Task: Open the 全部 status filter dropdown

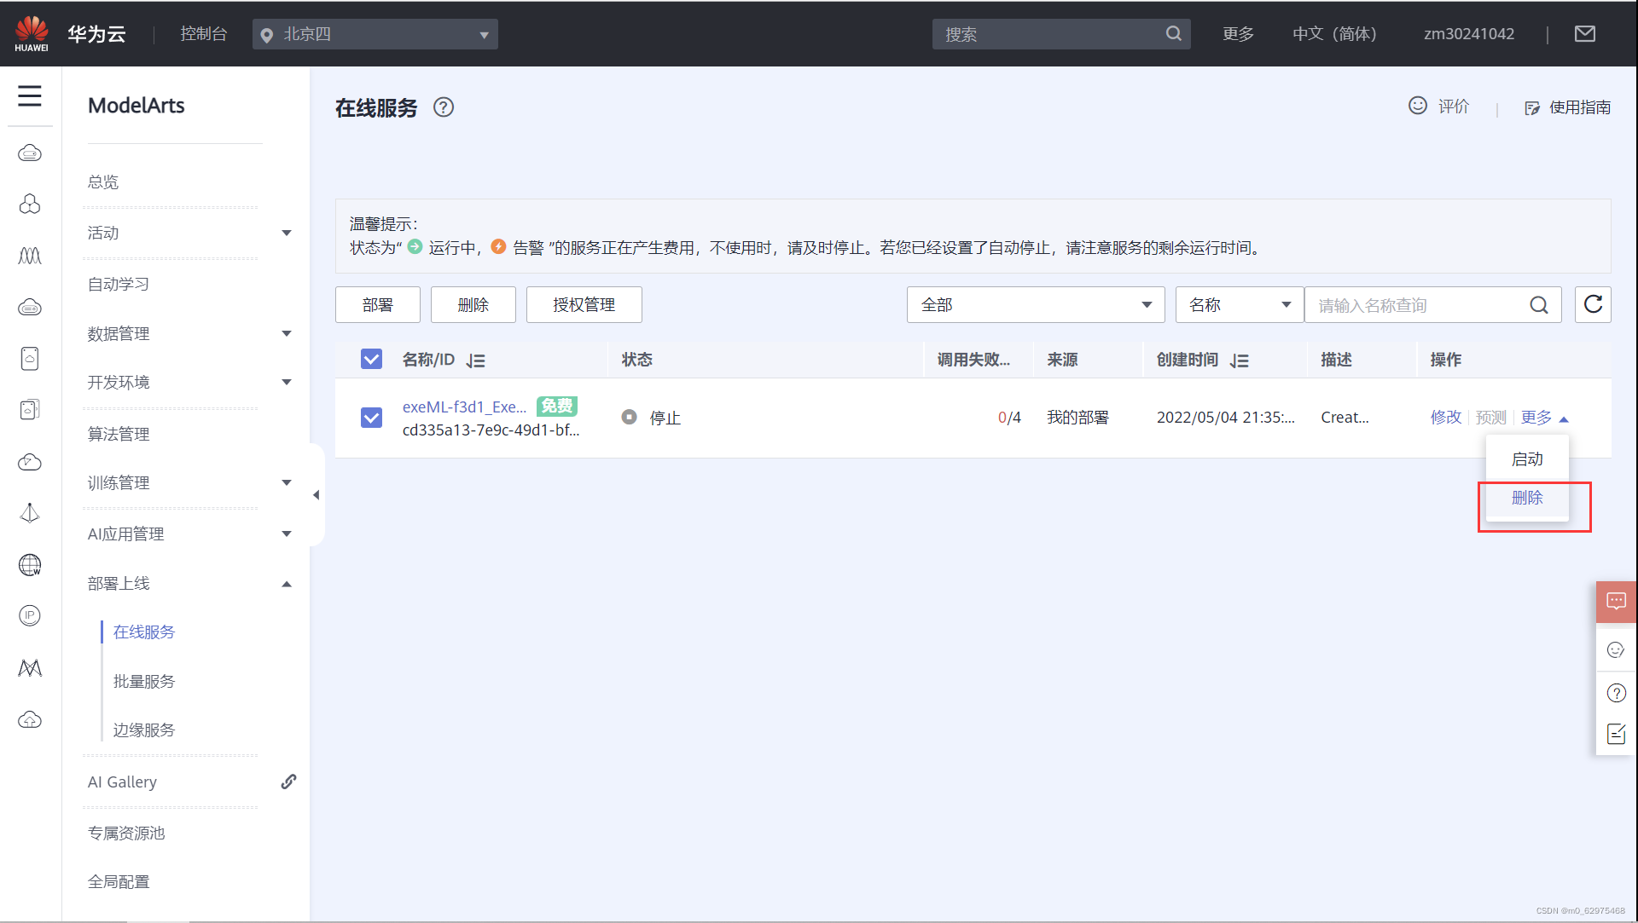Action: pyautogui.click(x=1036, y=304)
